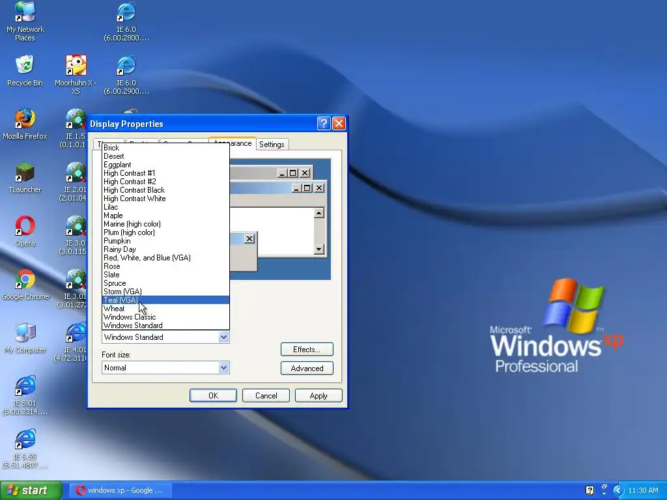667x500 pixels.
Task: Select highlighted Teal (VGA) scheme
Action: click(166, 300)
